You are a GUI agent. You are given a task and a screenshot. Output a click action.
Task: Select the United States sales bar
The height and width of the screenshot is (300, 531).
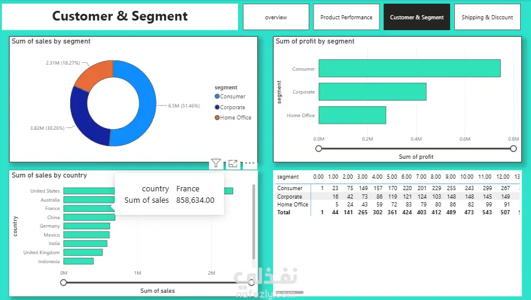[x=149, y=191]
